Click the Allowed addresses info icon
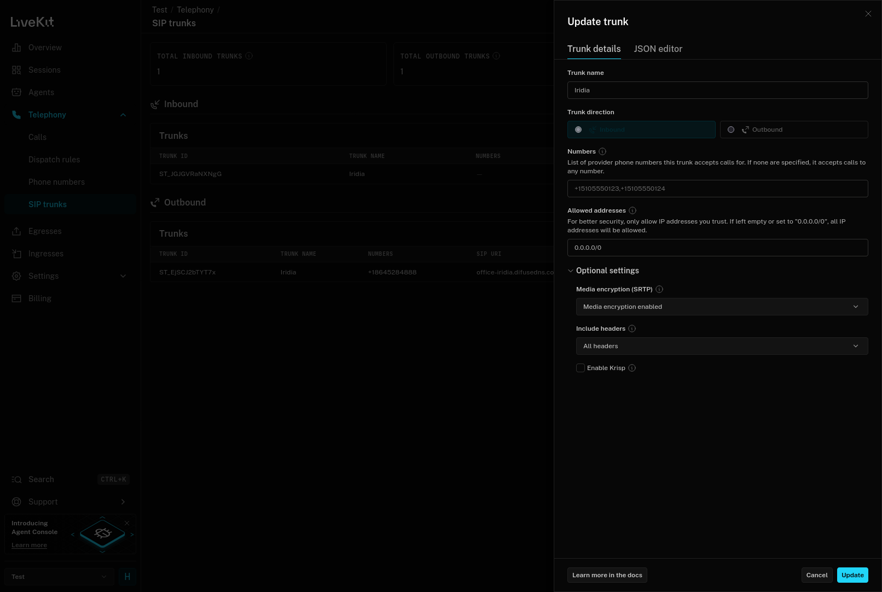882x592 pixels. (x=633, y=210)
